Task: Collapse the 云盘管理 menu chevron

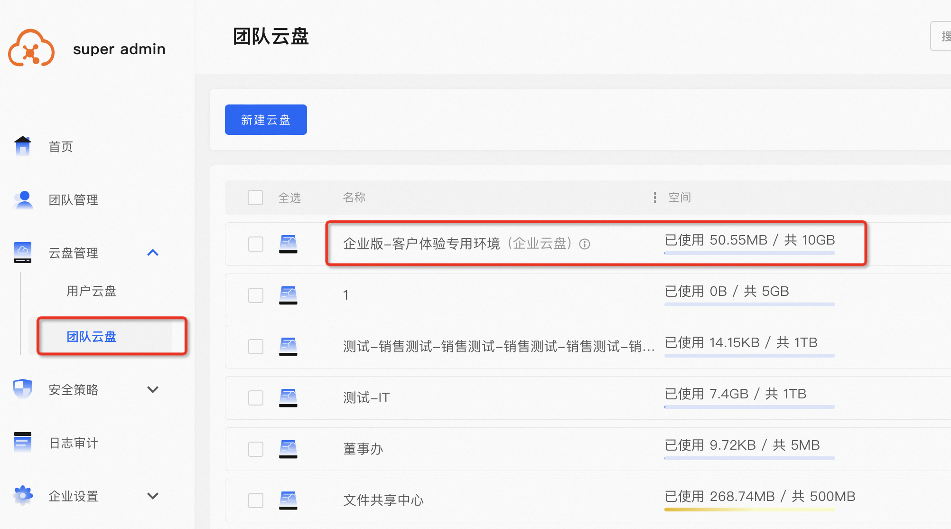Action: pos(152,253)
